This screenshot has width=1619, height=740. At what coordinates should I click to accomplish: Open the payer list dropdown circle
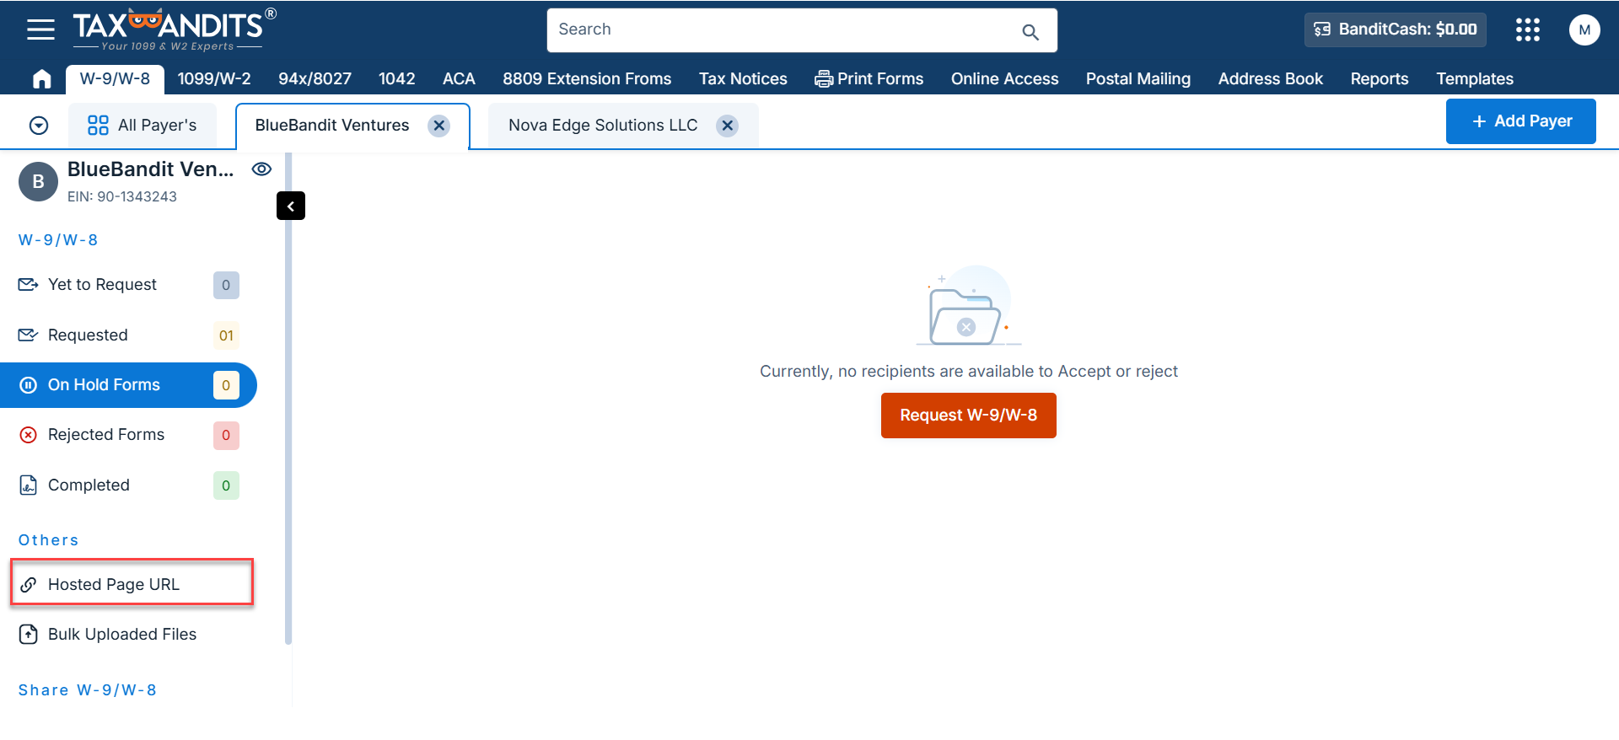coord(39,126)
